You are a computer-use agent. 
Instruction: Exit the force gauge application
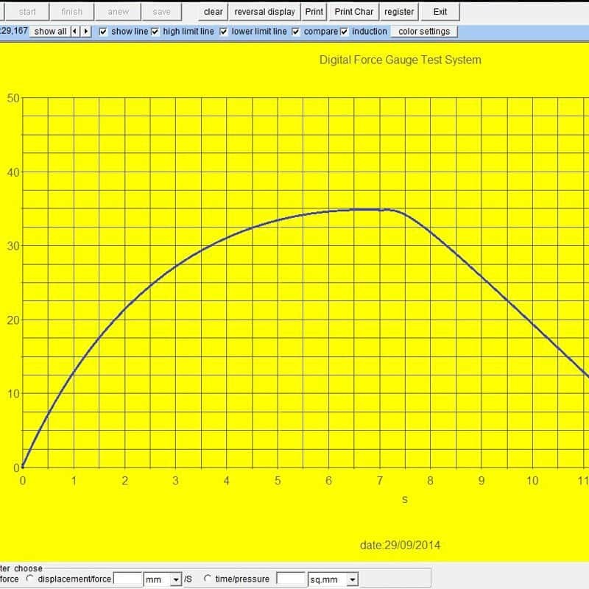tap(440, 12)
